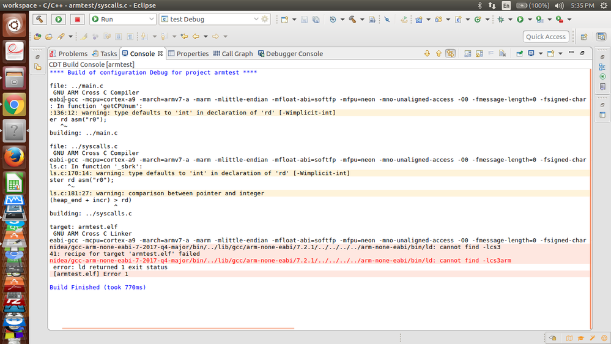Click the Clear Console icon
This screenshot has width=611, height=344.
[x=503, y=53]
